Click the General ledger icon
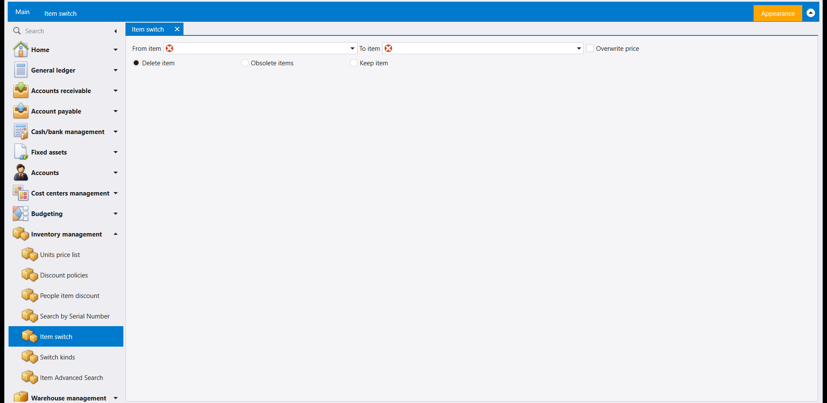 point(20,70)
